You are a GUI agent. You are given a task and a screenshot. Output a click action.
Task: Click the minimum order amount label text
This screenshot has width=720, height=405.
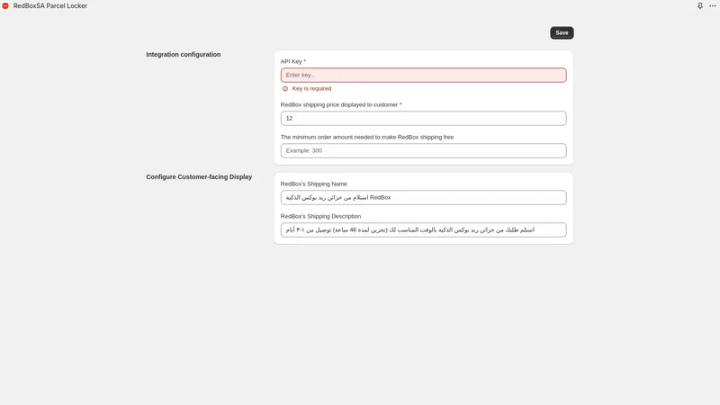click(x=367, y=137)
